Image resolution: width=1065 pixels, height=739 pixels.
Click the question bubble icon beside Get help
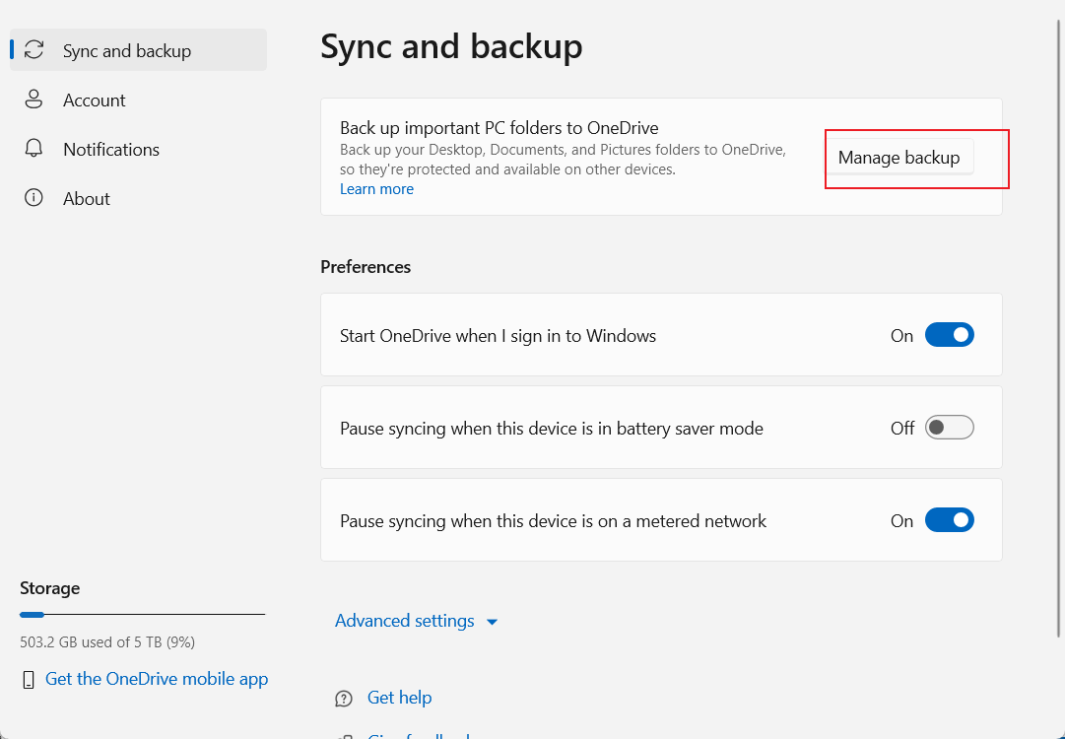[344, 699]
